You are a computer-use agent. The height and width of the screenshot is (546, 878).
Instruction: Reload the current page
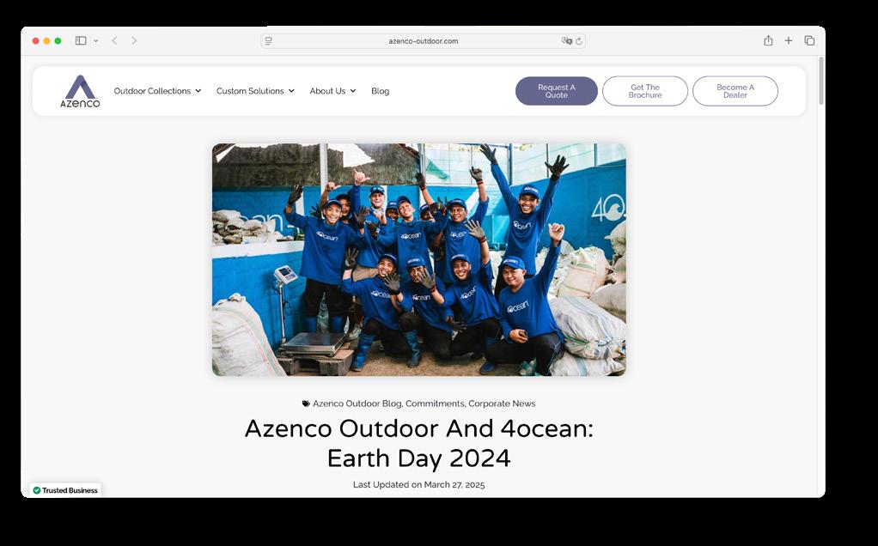pos(579,41)
